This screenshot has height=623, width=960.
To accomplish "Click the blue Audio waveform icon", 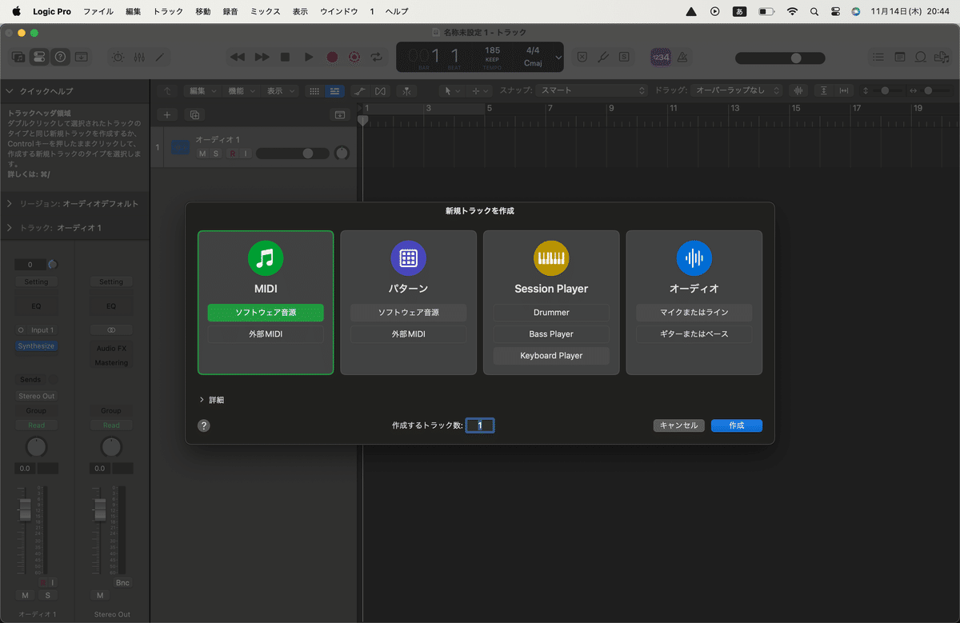I will (694, 258).
